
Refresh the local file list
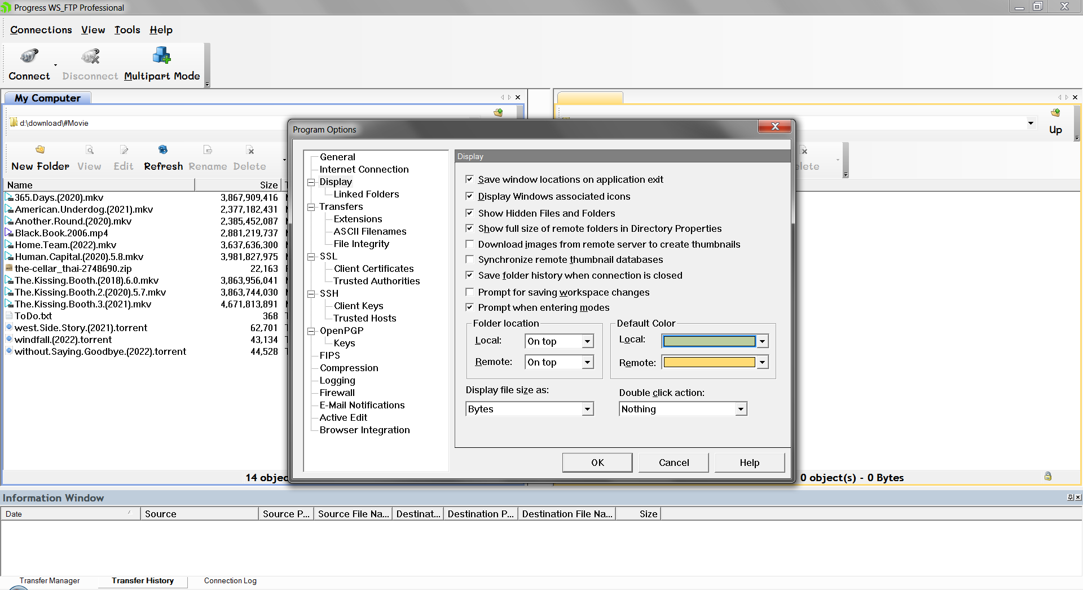[x=163, y=150]
